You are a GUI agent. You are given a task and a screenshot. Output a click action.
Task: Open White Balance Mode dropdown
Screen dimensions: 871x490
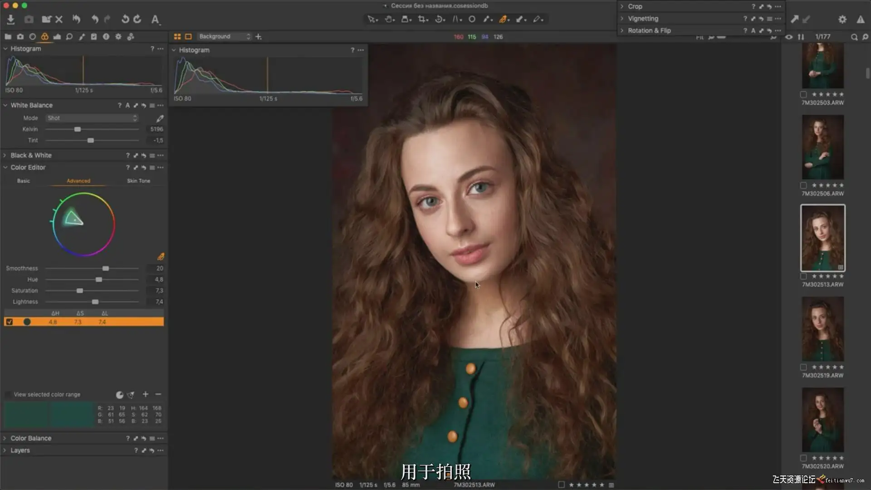click(92, 118)
